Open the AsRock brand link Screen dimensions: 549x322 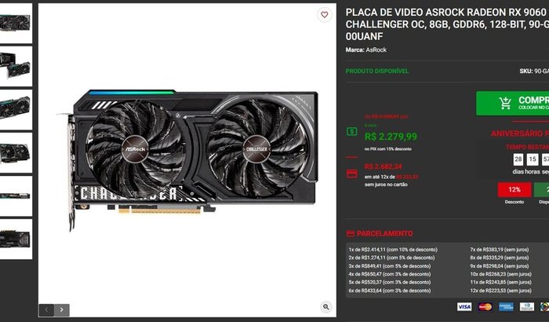[376, 49]
